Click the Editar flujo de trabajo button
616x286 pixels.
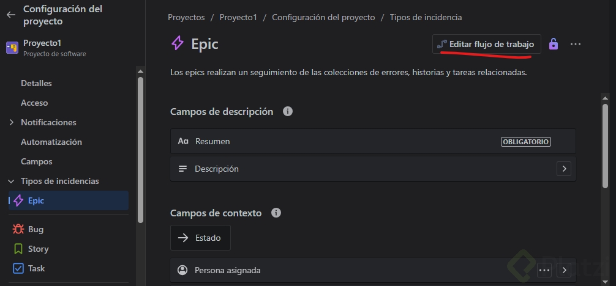click(x=487, y=44)
